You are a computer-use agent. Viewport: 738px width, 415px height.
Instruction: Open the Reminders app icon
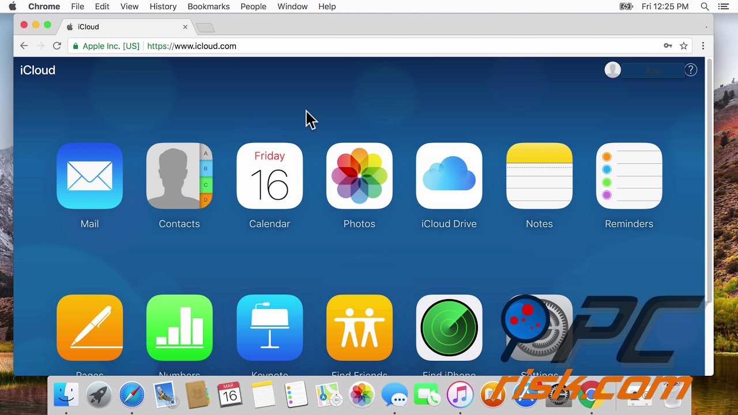pos(629,176)
